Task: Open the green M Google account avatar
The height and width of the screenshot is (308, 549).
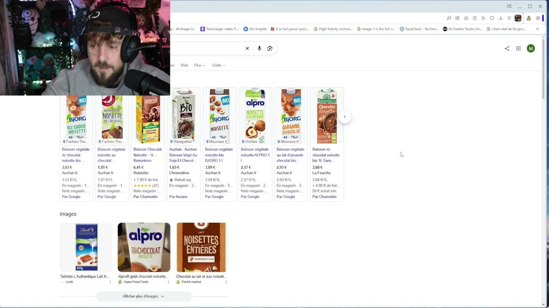Action: coord(531,48)
